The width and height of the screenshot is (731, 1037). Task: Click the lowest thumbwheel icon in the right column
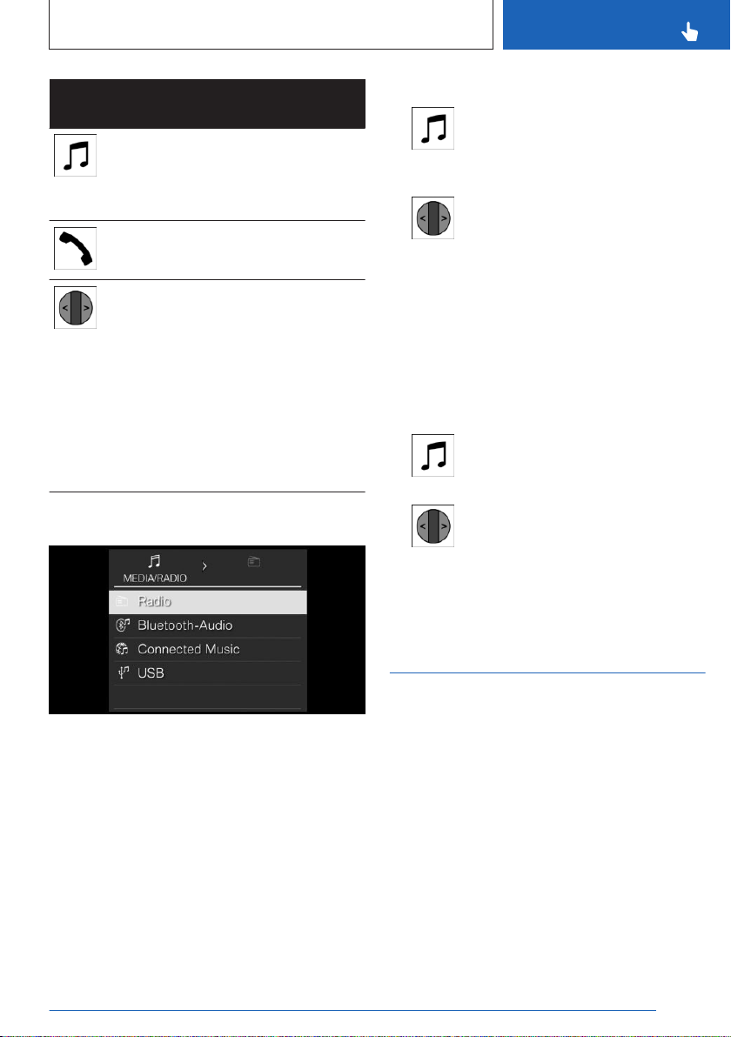pos(433,526)
